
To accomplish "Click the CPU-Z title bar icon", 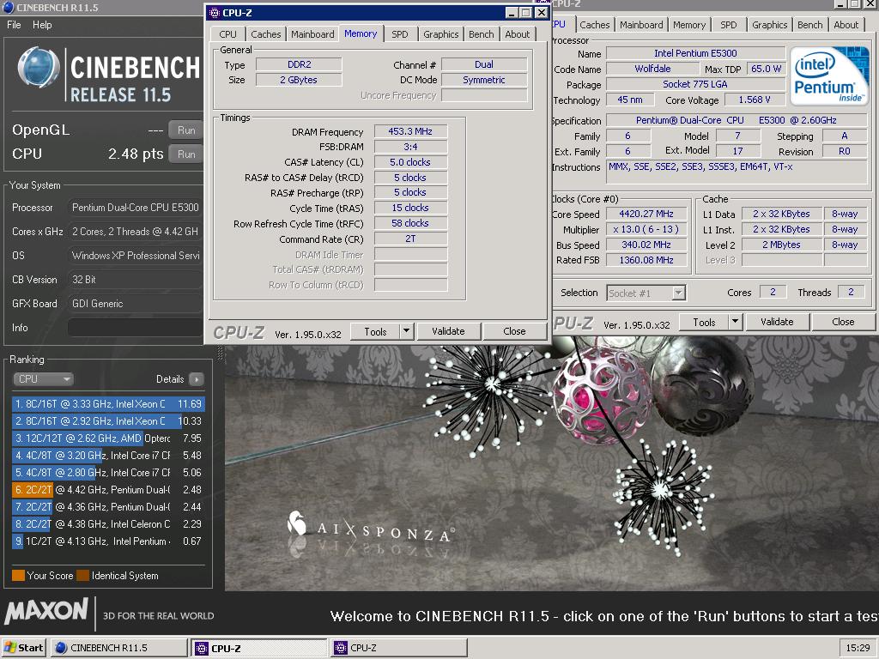I will (214, 12).
